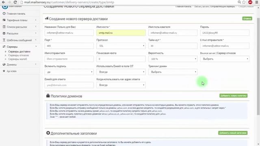Expand Рассылки chevron arrow
Viewport: 260px width, 146px height.
point(36,33)
